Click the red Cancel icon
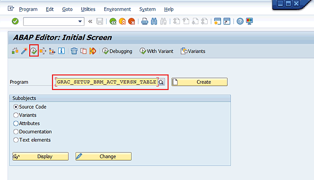 point(131,21)
